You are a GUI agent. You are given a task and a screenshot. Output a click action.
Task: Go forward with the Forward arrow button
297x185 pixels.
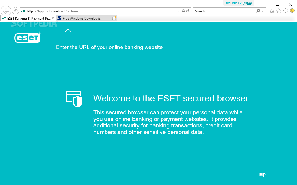pos(15,11)
